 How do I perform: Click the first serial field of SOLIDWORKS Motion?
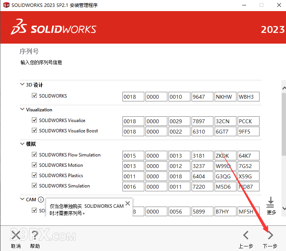(x=133, y=166)
